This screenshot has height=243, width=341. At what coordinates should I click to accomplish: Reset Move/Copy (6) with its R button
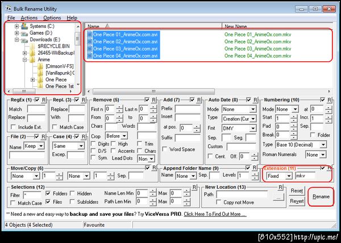pos(154,168)
